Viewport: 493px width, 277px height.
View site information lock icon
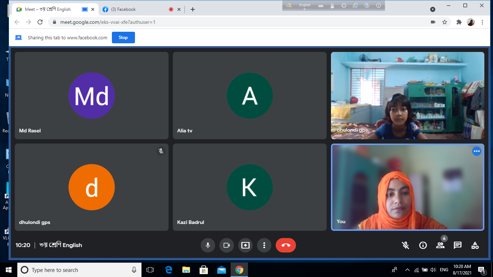[54, 22]
